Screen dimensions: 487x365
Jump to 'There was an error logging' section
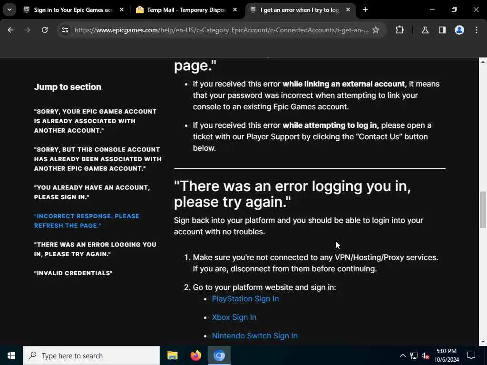95,249
